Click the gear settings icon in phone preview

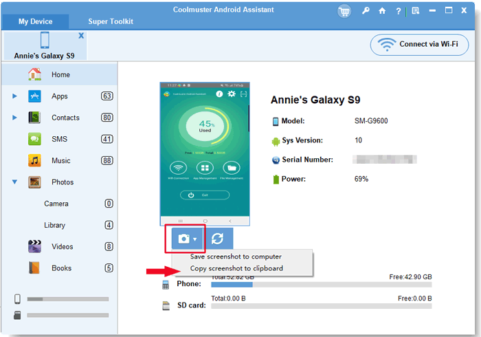point(232,94)
